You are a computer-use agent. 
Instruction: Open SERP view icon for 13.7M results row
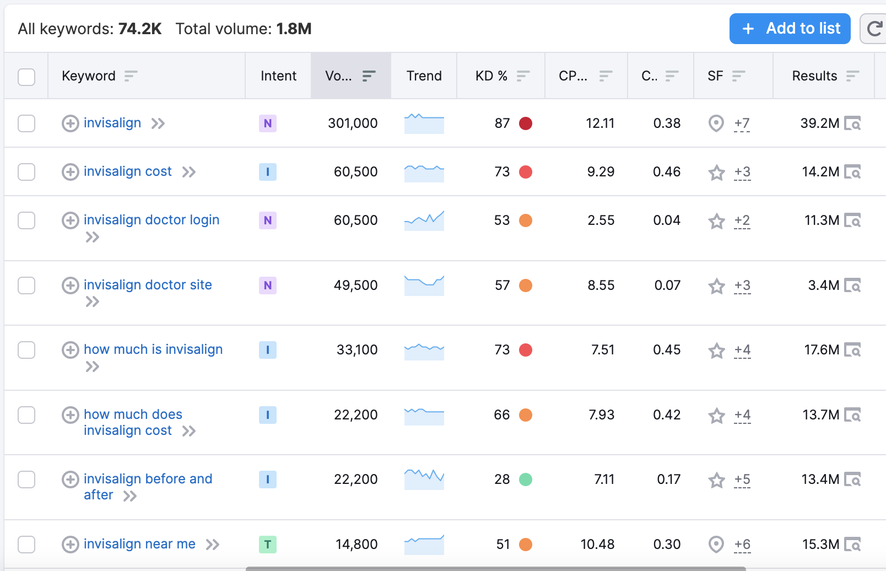coord(852,415)
